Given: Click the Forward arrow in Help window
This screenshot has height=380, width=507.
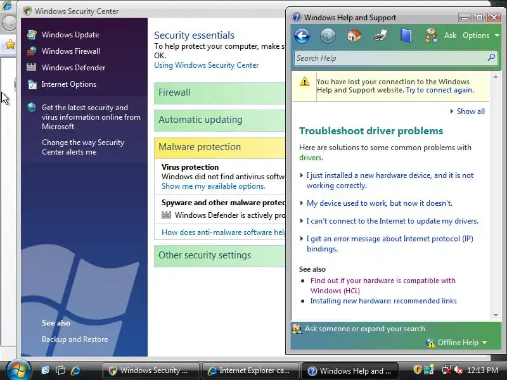Looking at the screenshot, I should point(328,35).
